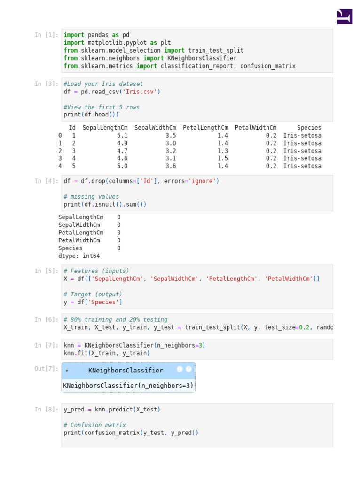Select the 'Out[7]:' prompt label
Screen dimensions: 361x481
[47, 369]
